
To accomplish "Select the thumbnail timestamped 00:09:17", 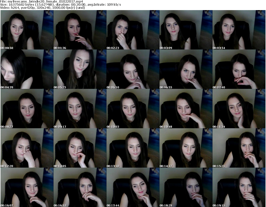I will click(x=80, y=109).
